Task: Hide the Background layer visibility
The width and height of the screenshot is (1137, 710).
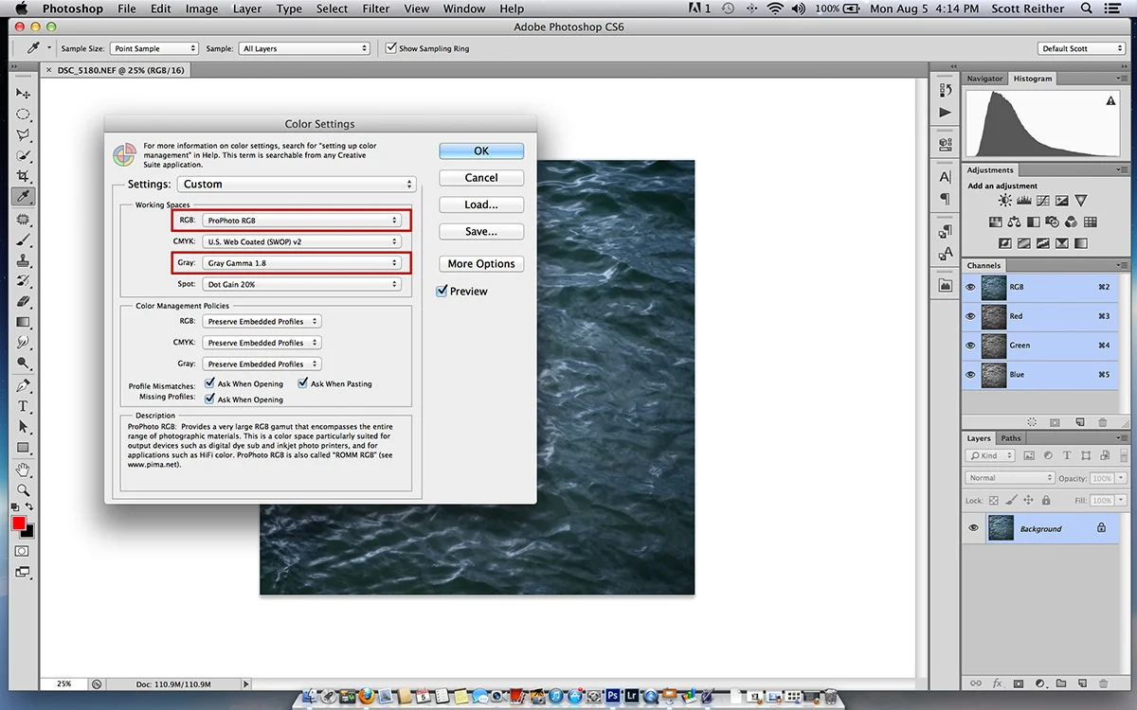Action: (x=973, y=528)
